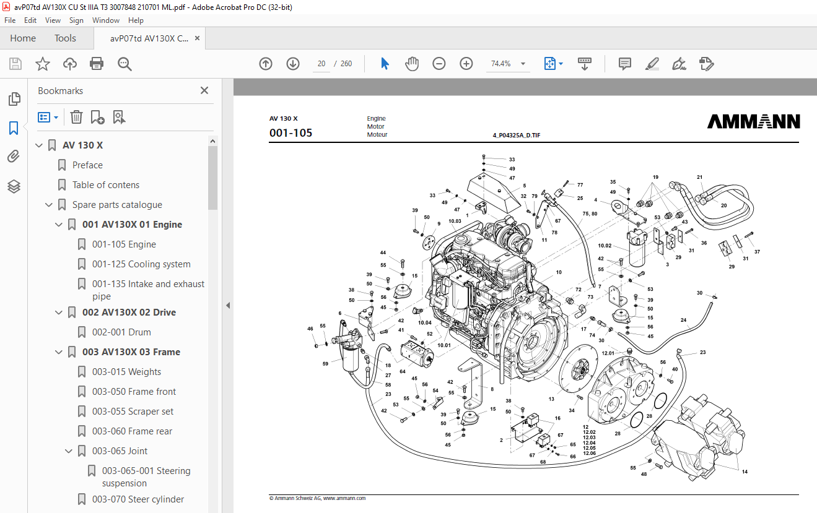Open the 003-015 Weights bookmark
The width and height of the screenshot is (817, 513).
click(126, 372)
